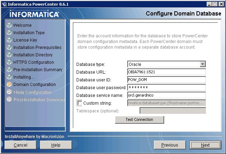Click the License Key checkmark icon
This screenshot has width=226, height=154.
pyautogui.click(x=9, y=40)
